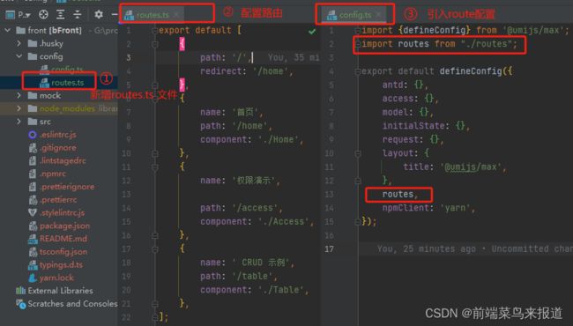Screen dimensions: 573x326
Task: Collapse the front [bFront] root folder
Action: [x=8, y=30]
